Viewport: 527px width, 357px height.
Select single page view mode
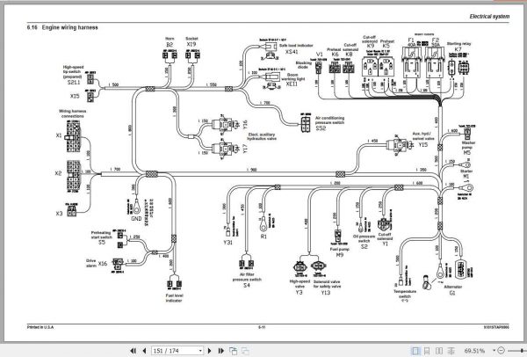click(415, 351)
